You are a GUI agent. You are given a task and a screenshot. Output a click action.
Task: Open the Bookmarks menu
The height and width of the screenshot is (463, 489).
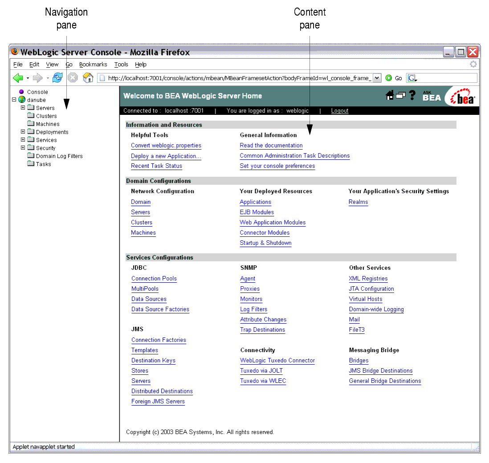click(93, 64)
